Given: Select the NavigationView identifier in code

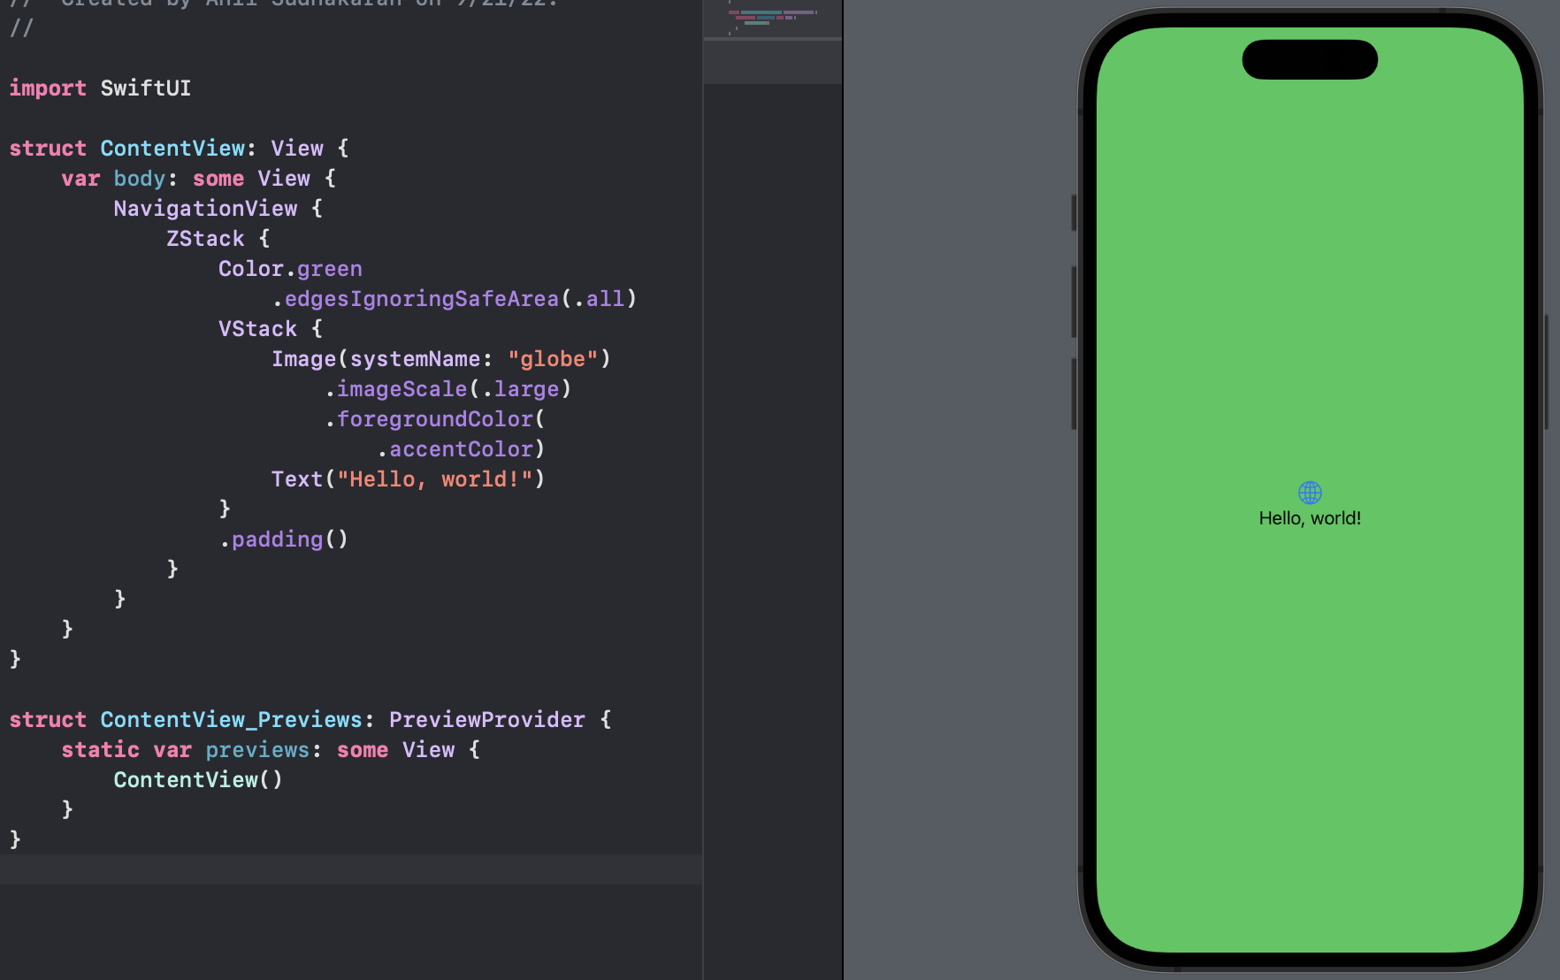Looking at the screenshot, I should point(205,208).
